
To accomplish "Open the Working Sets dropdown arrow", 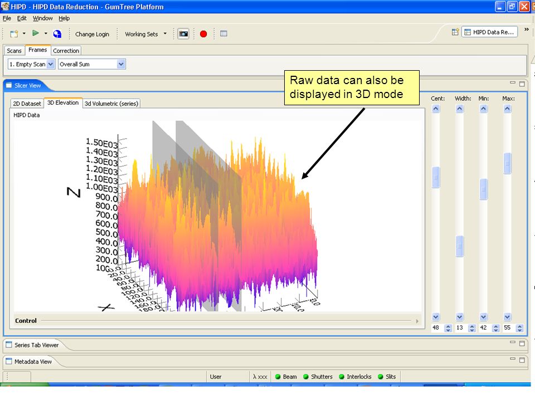I will 165,33.
